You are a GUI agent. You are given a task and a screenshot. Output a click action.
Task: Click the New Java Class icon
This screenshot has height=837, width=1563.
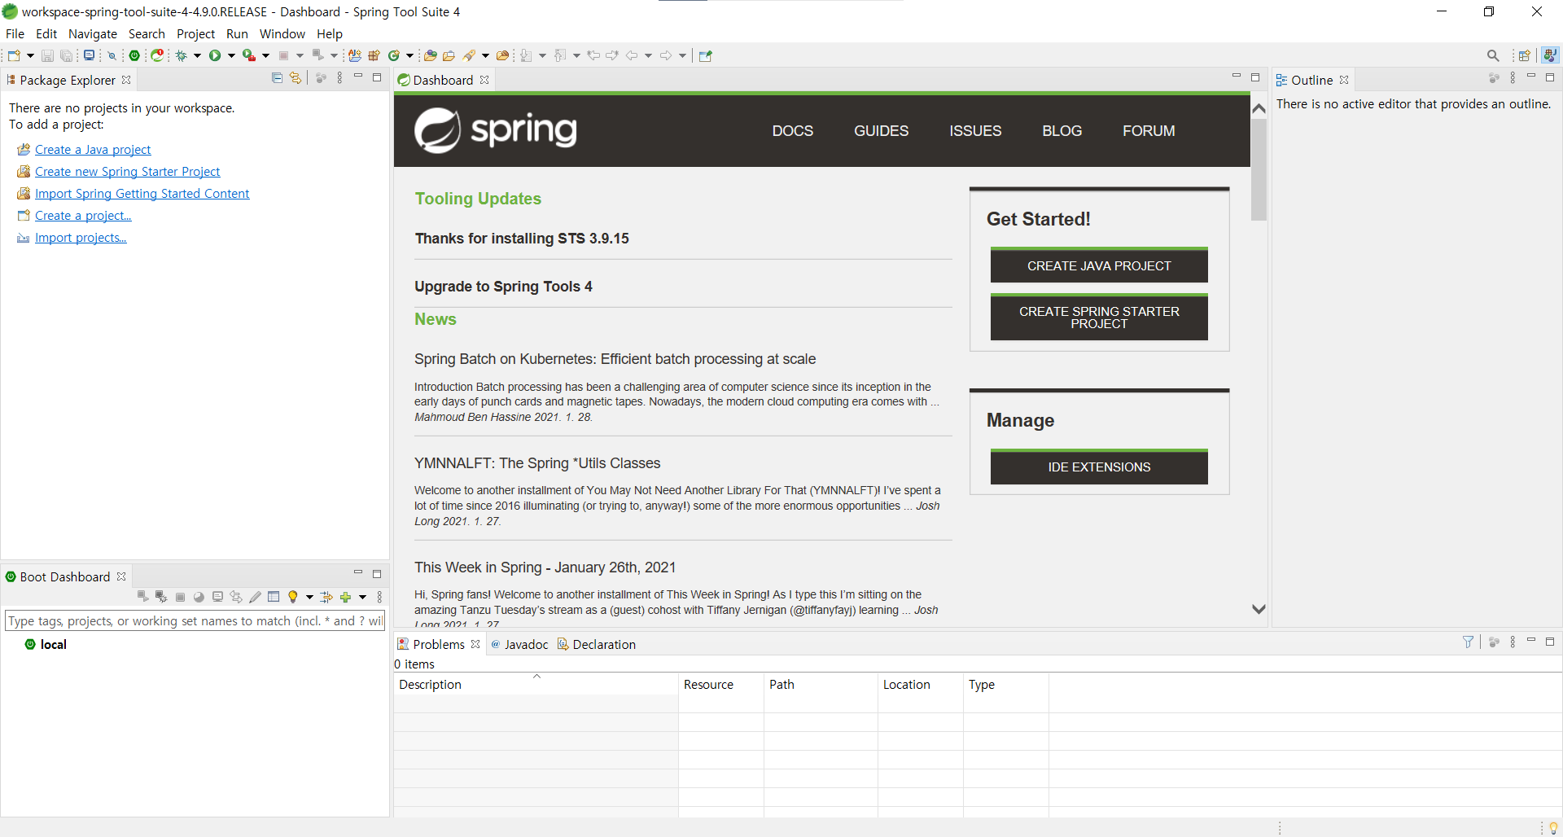(x=394, y=55)
